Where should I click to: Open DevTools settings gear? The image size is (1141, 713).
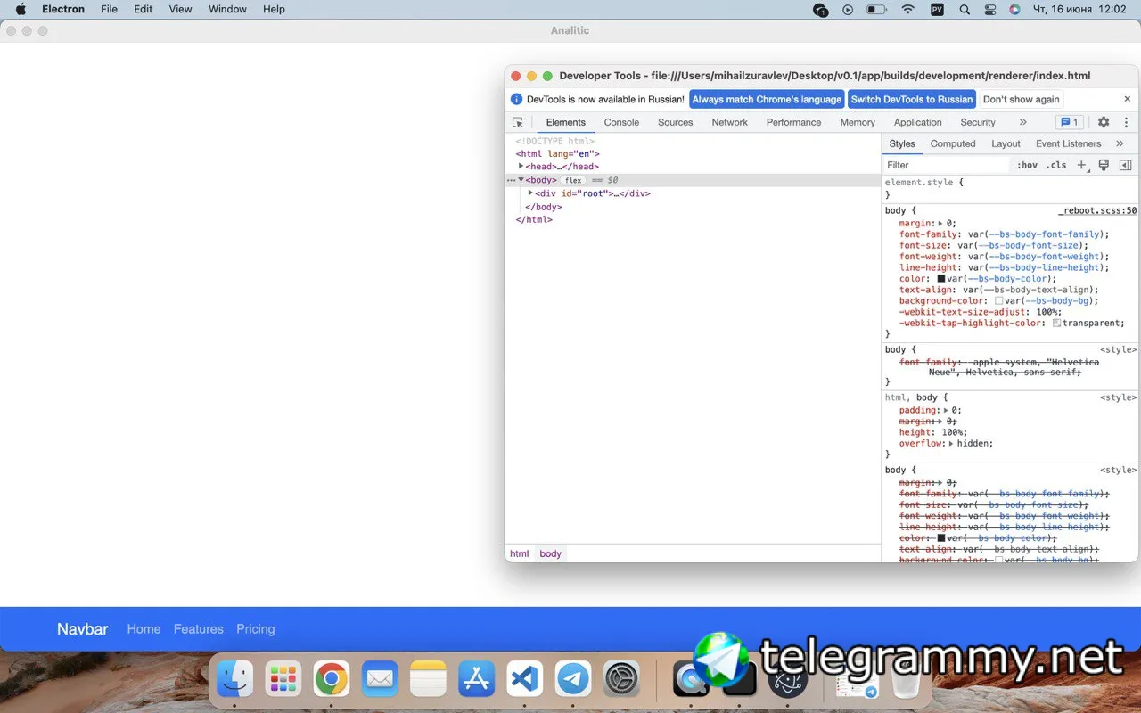click(x=1104, y=122)
